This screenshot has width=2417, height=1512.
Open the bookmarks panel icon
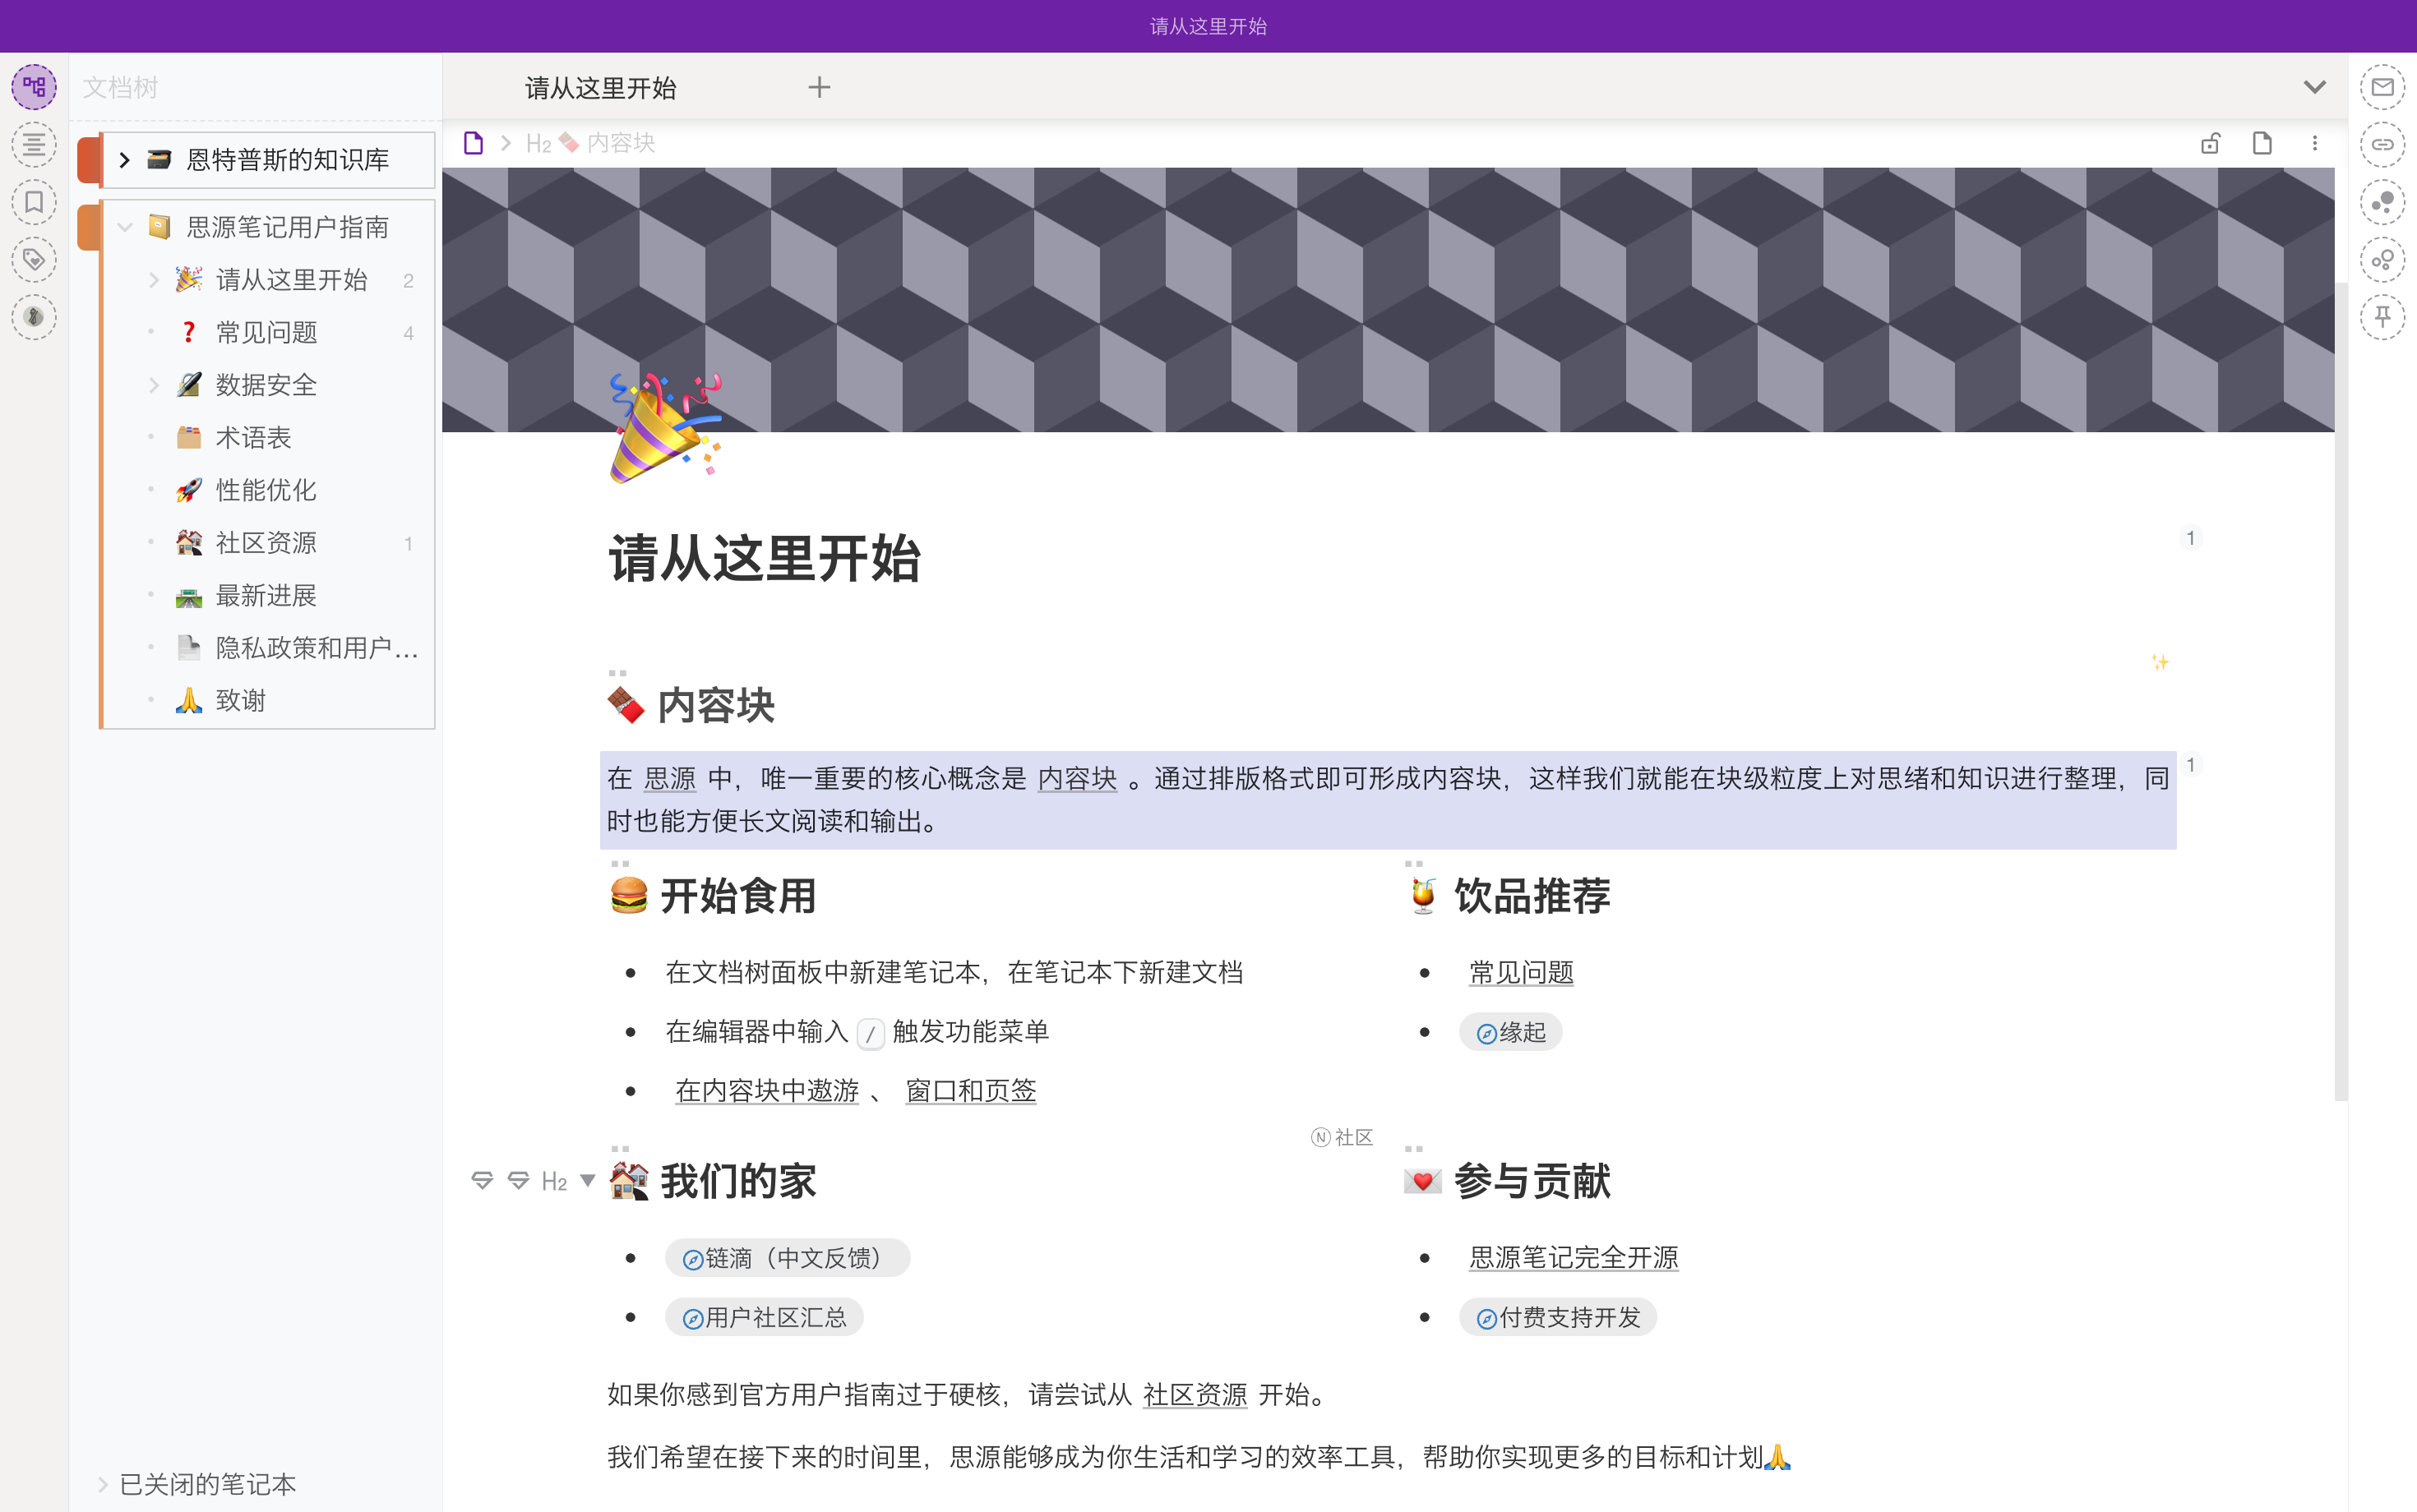(x=34, y=202)
